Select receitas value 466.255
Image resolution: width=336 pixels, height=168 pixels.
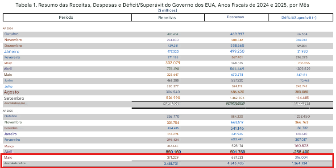coord(173,81)
